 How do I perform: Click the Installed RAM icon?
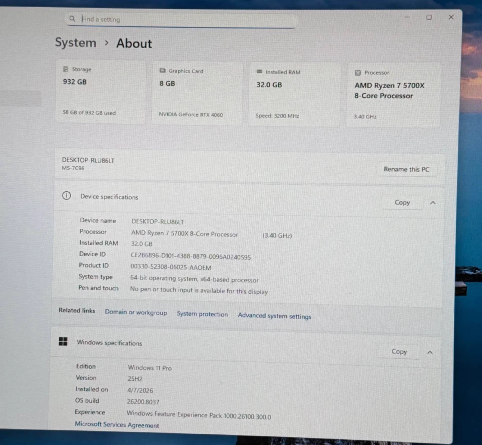click(259, 72)
